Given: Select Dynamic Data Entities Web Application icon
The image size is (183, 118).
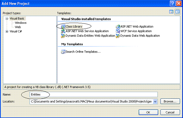Looking at the screenshot, I should [x=63, y=36].
